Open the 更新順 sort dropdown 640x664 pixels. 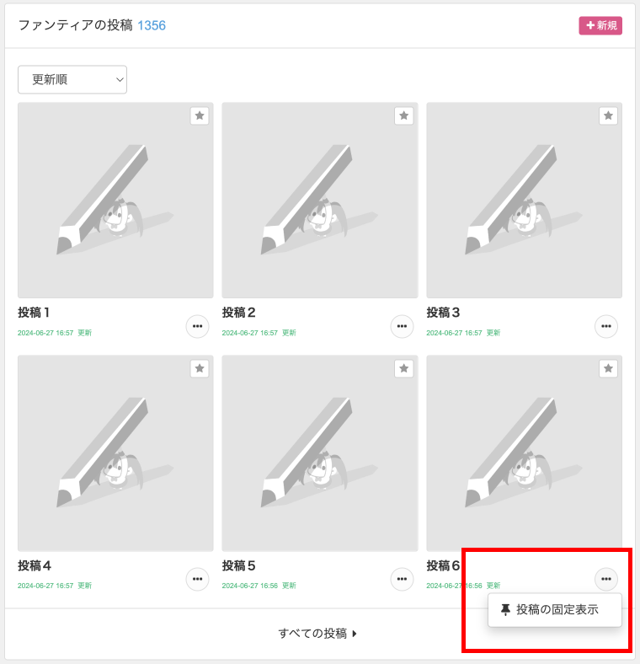click(x=72, y=80)
